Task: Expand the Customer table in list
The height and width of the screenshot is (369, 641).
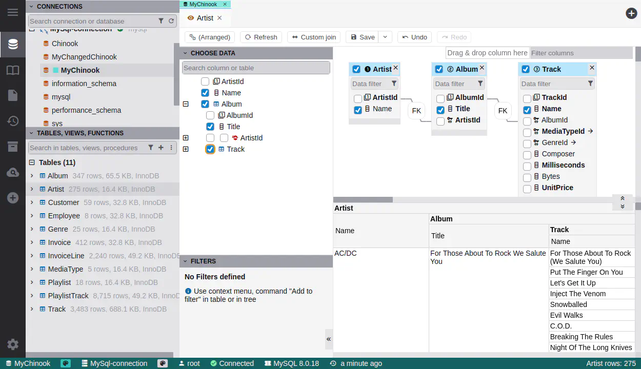Action: tap(32, 202)
